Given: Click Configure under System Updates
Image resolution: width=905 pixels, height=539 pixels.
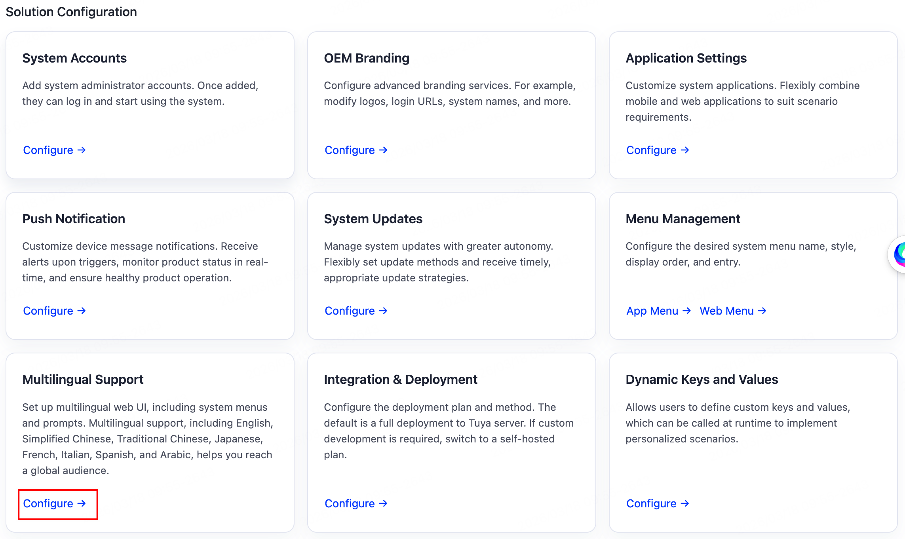Looking at the screenshot, I should tap(350, 311).
